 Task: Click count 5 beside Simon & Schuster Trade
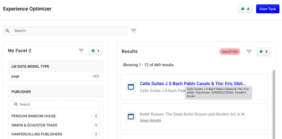tap(96, 125)
